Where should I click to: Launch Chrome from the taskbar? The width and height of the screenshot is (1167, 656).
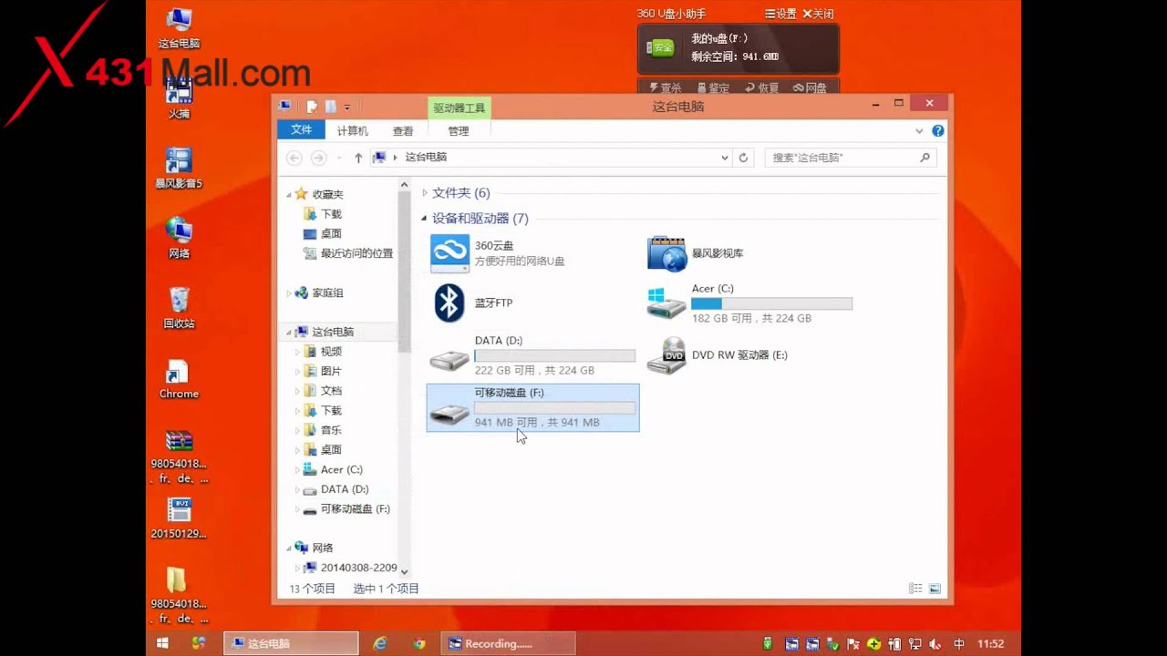[419, 643]
